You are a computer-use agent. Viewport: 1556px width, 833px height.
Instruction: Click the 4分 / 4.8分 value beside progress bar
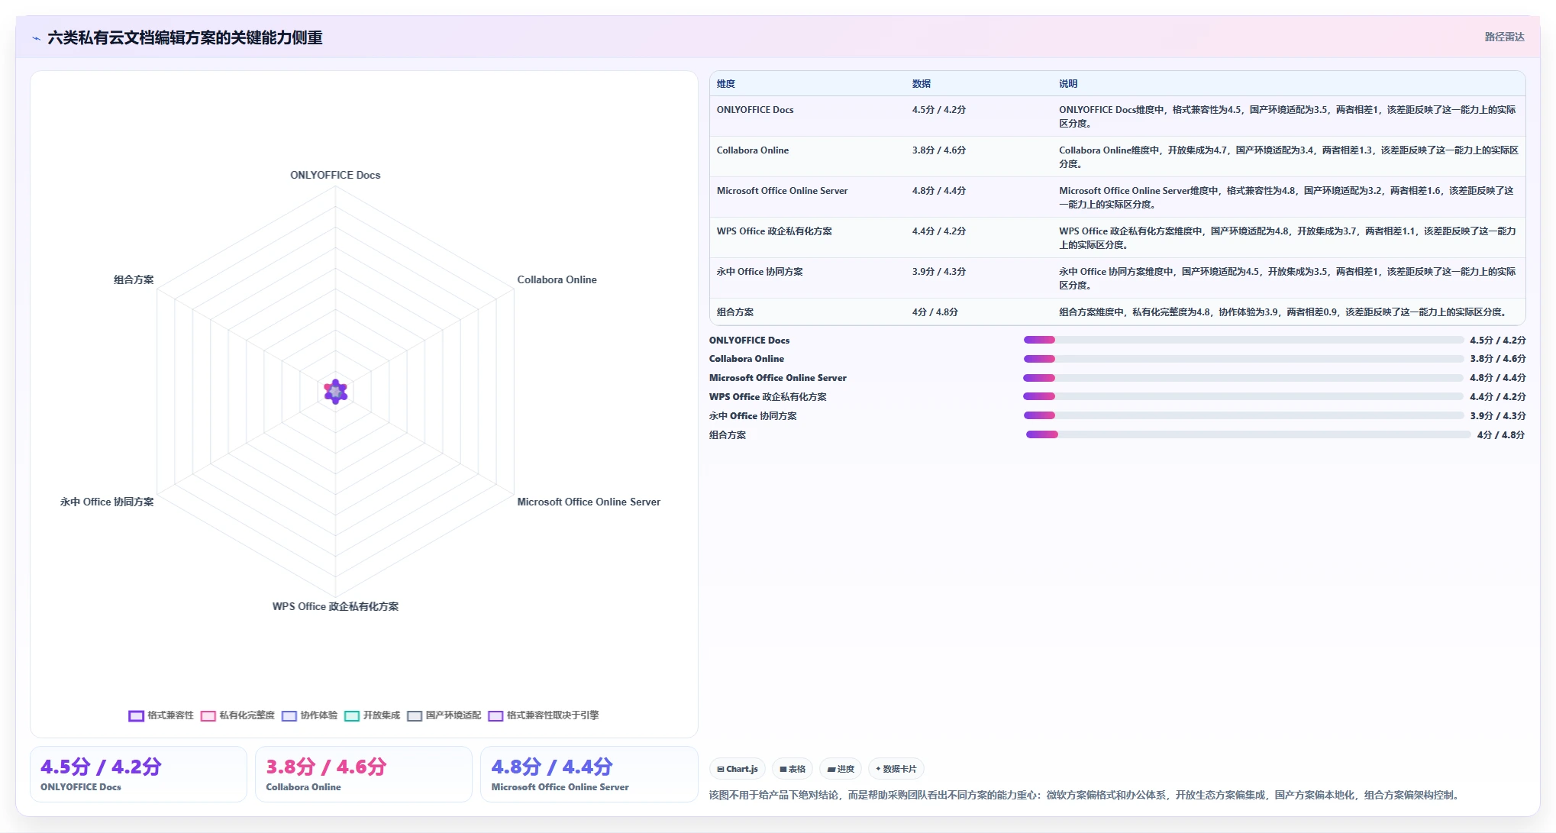pos(1501,435)
